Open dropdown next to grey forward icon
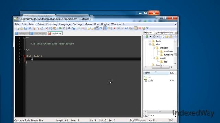The image size is (220, 123). 158,37
